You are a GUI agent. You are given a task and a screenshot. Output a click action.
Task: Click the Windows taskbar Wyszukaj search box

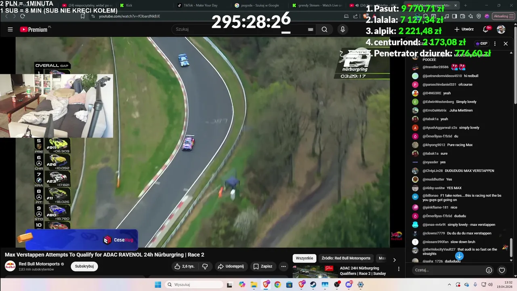click(194, 285)
